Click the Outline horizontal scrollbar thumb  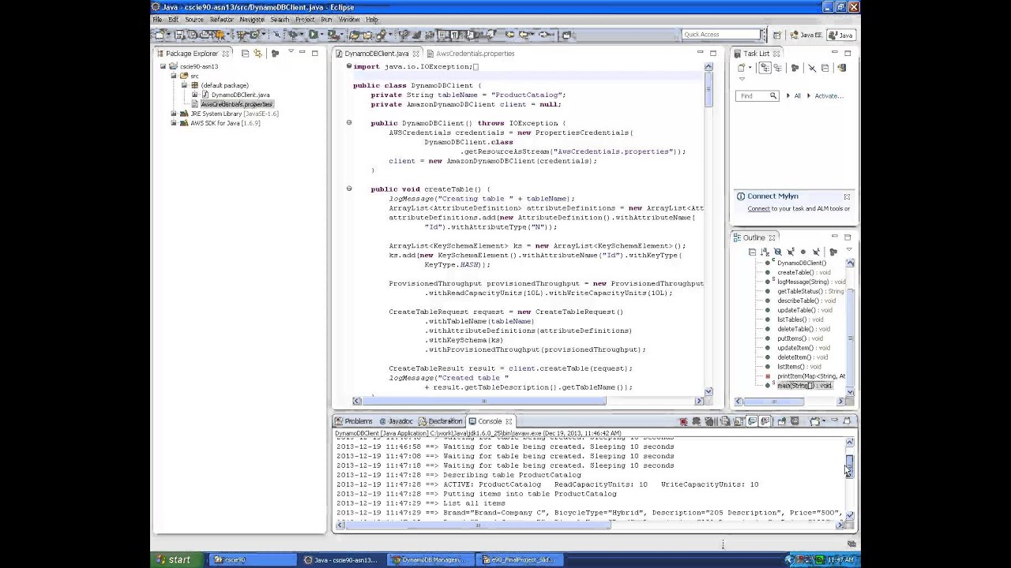tap(774, 402)
